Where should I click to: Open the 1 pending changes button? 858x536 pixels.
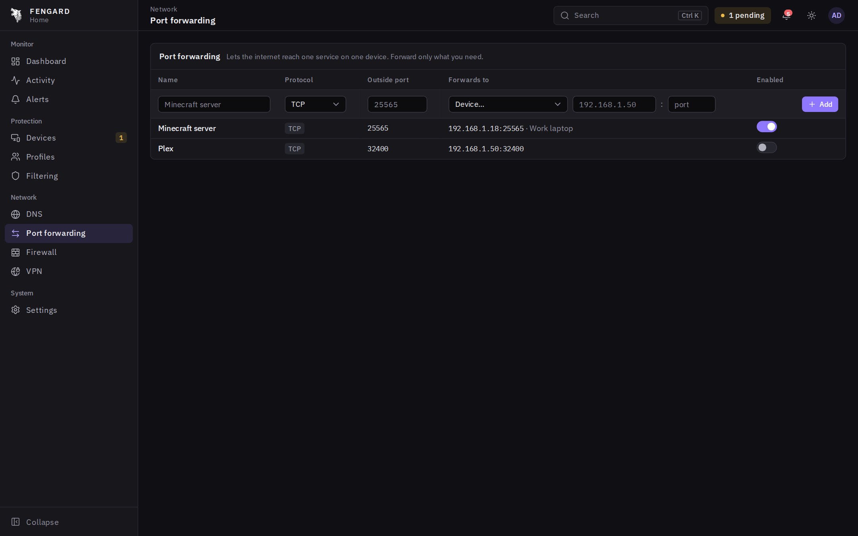pos(742,15)
